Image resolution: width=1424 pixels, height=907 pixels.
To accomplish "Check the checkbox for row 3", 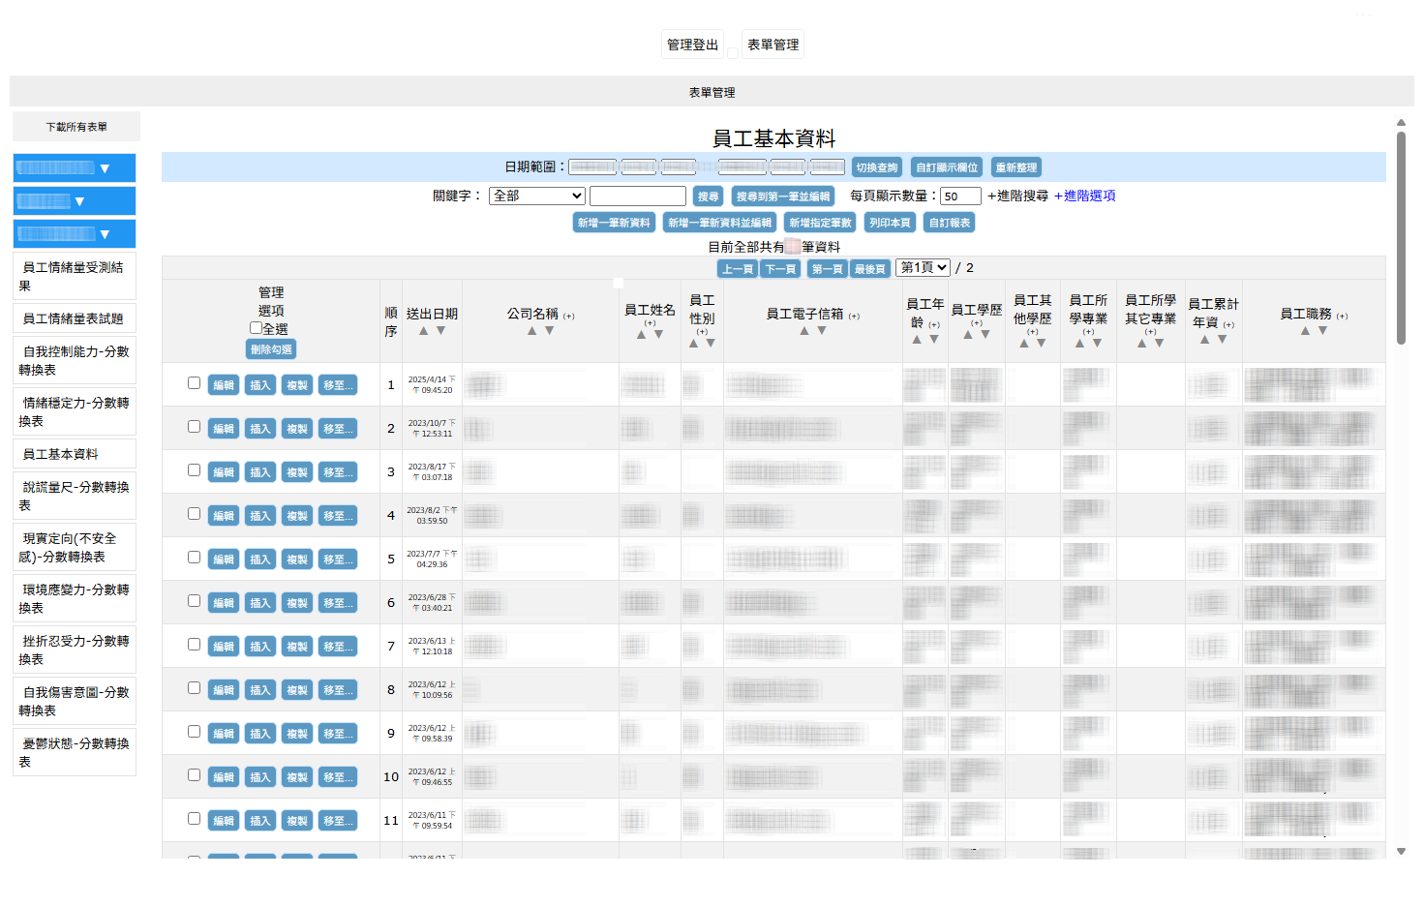I will (x=194, y=470).
